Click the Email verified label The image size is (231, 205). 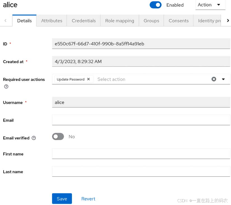(x=16, y=138)
